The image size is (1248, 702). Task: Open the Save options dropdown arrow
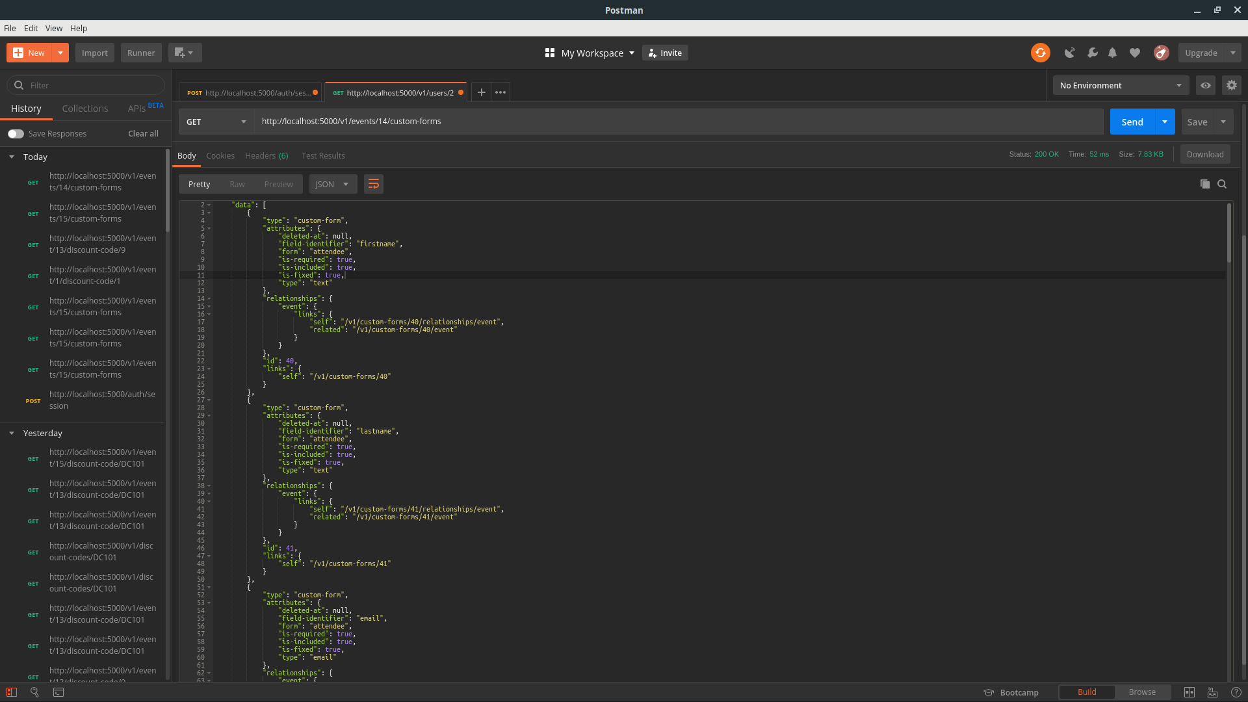point(1223,122)
